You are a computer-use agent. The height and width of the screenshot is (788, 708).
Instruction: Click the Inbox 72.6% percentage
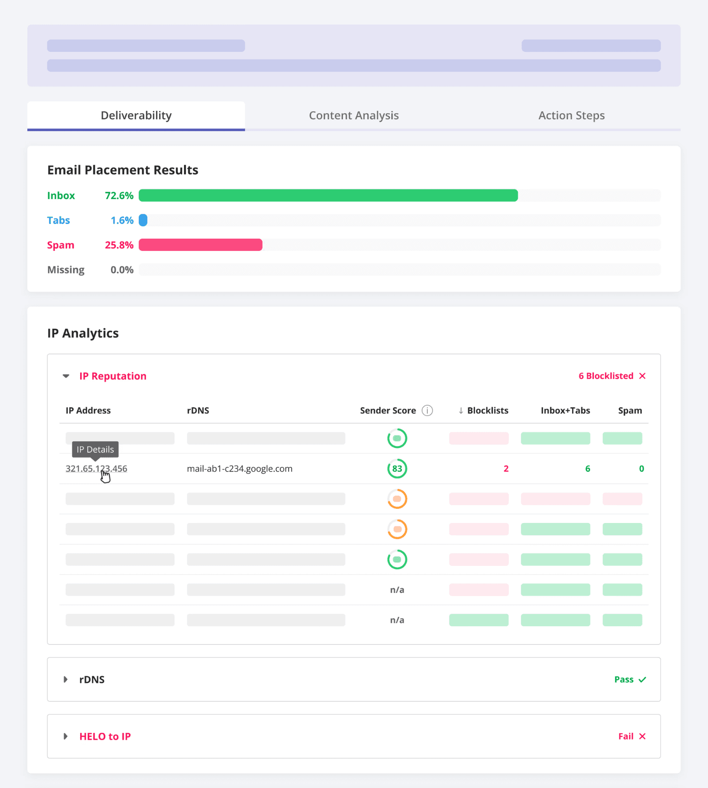119,196
